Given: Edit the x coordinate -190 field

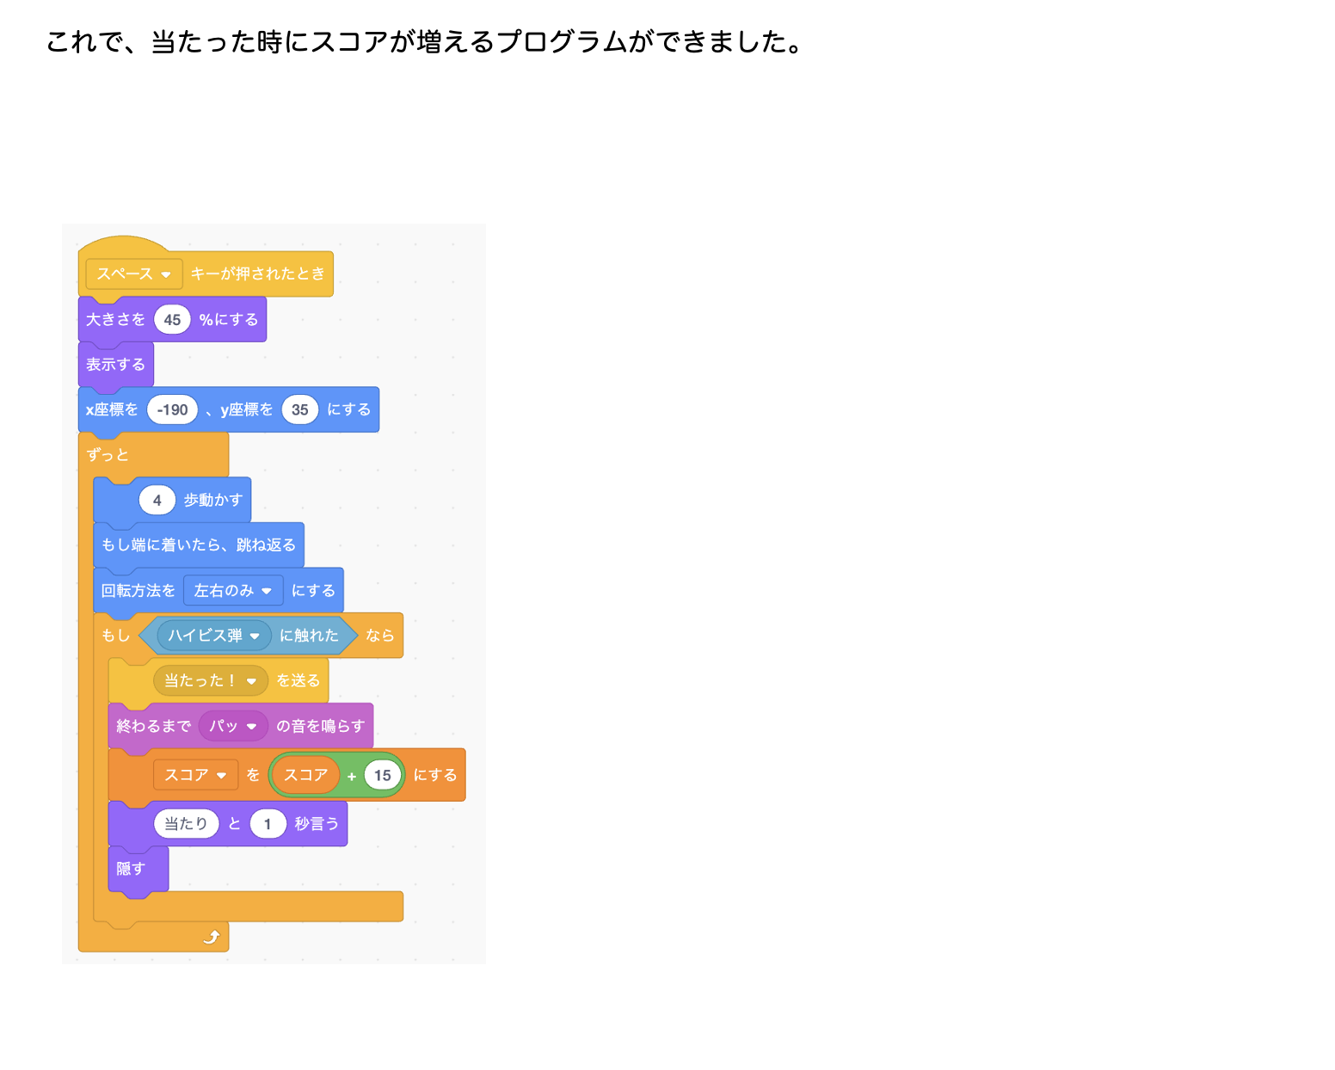Looking at the screenshot, I should click(172, 410).
